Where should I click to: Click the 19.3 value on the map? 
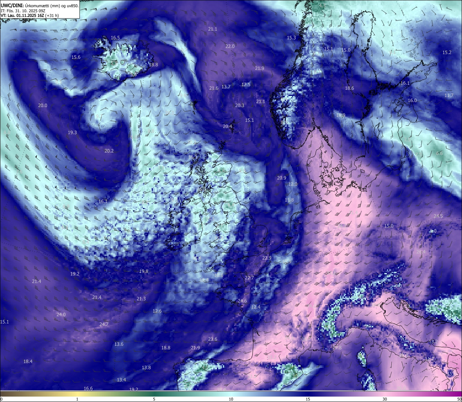72,133
